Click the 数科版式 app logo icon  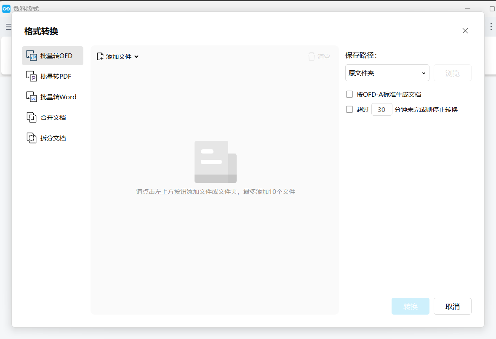[6, 9]
